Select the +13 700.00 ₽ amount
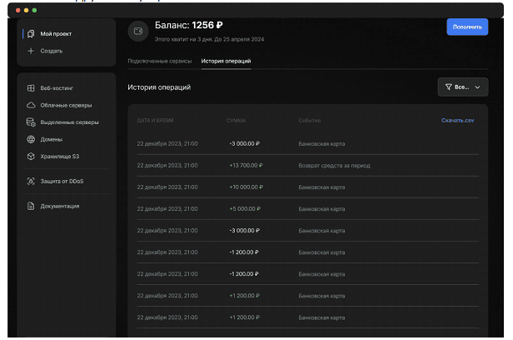The height and width of the screenshot is (340, 513). click(246, 166)
